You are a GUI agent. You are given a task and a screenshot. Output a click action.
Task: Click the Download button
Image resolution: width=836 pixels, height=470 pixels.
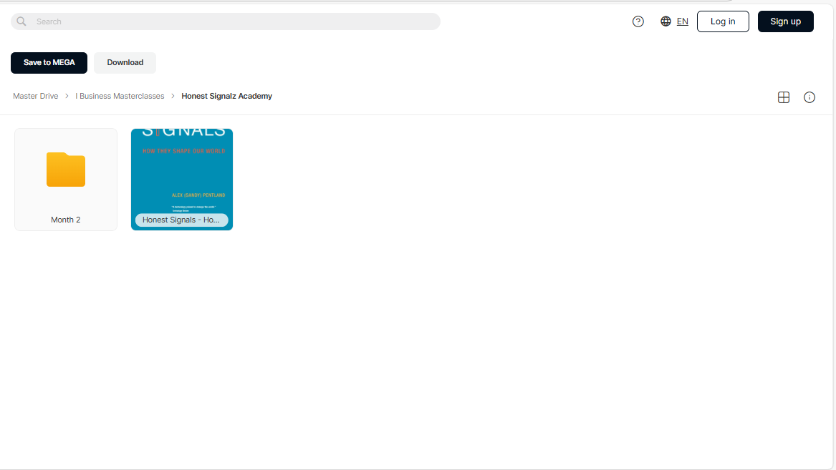(125, 62)
